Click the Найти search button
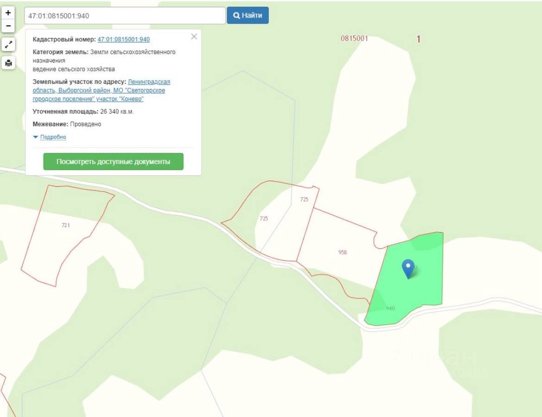 click(247, 15)
